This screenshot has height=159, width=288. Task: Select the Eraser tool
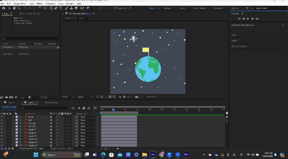coord(76,8)
